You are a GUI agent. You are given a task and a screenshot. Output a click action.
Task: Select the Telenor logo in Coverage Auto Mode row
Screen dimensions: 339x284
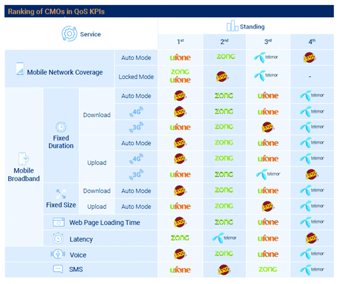tap(266, 57)
